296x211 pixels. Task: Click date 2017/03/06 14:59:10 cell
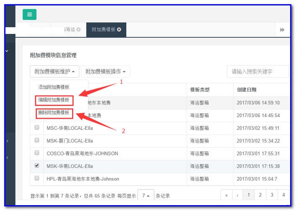(258, 103)
